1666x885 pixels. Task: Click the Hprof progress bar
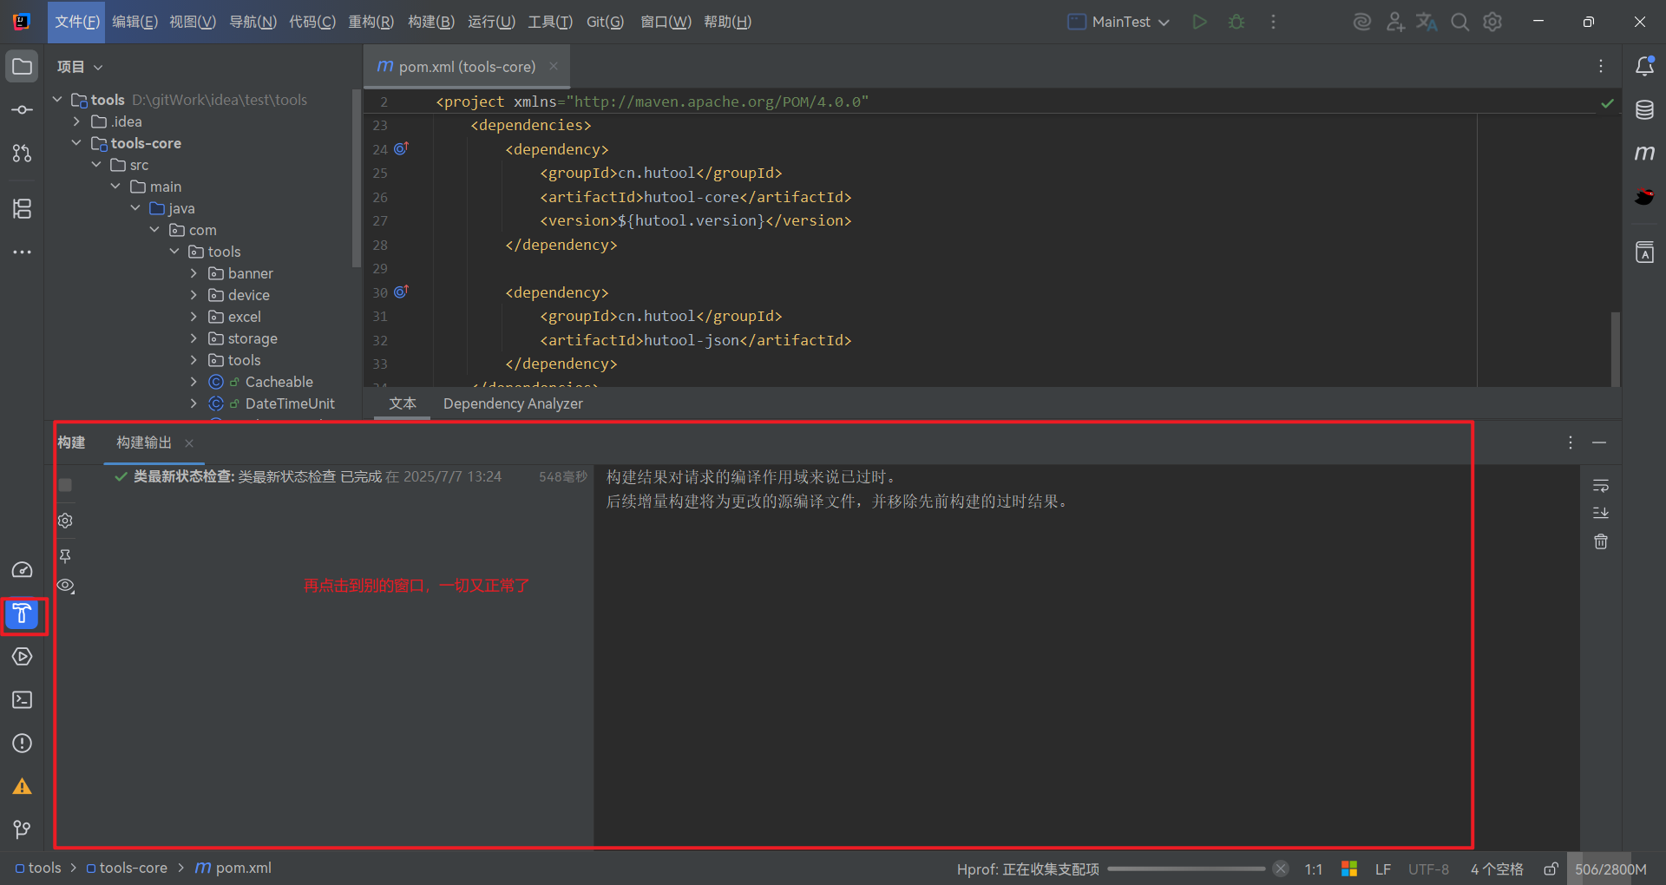pyautogui.click(x=1186, y=869)
